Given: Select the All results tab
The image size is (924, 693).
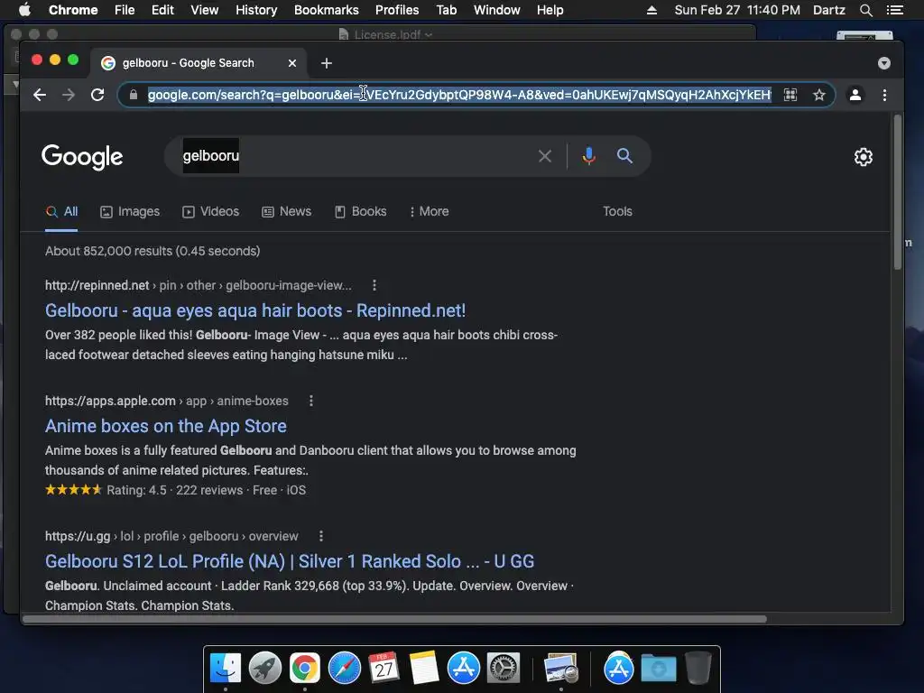Looking at the screenshot, I should click(62, 211).
